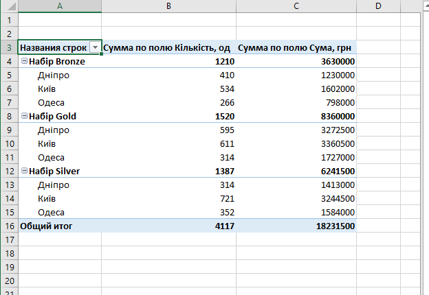
Task: Click the select-all corner triangle
Action: tap(12, 6)
